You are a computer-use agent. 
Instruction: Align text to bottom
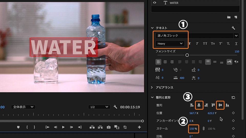tap(221, 62)
